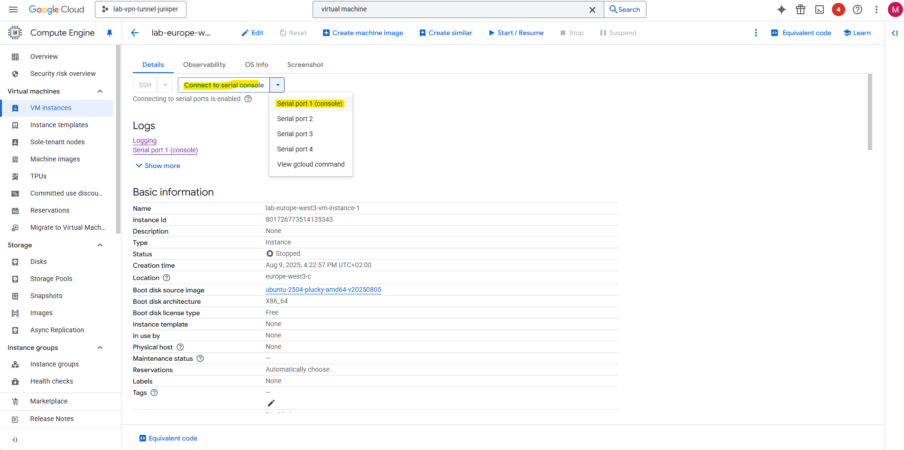Choose View gcloud command
Image resolution: width=904 pixels, height=450 pixels.
click(311, 164)
